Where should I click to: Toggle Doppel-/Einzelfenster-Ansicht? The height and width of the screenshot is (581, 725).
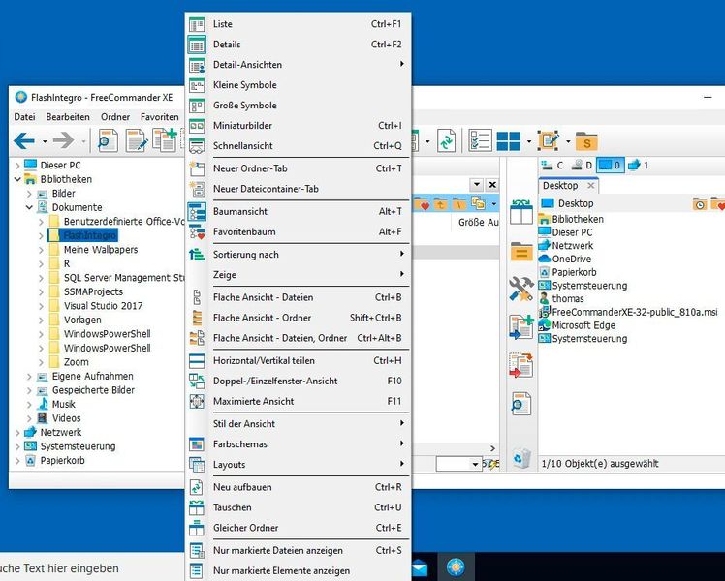299,381
